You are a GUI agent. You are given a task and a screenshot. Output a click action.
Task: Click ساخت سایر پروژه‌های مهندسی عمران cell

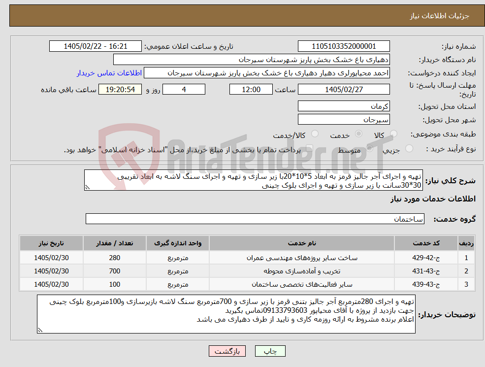[301, 258]
